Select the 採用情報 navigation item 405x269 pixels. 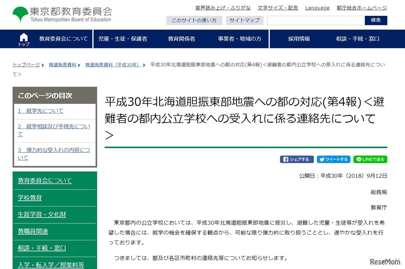tap(299, 39)
